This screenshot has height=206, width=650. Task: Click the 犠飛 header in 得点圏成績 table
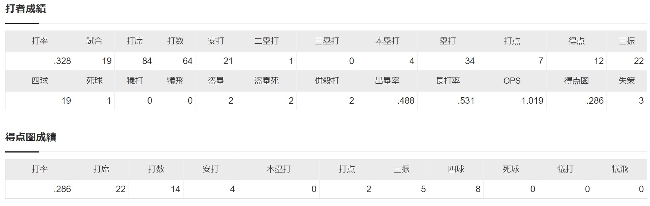620,169
